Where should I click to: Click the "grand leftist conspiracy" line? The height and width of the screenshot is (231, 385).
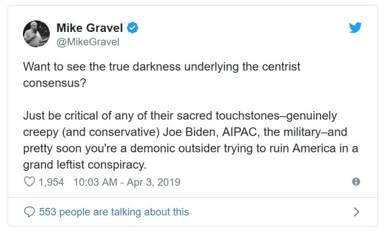tap(84, 164)
